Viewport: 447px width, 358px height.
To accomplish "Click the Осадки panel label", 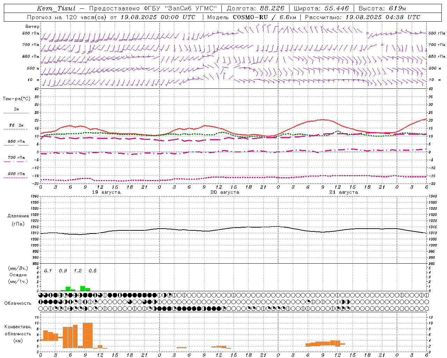I will (x=18, y=275).
